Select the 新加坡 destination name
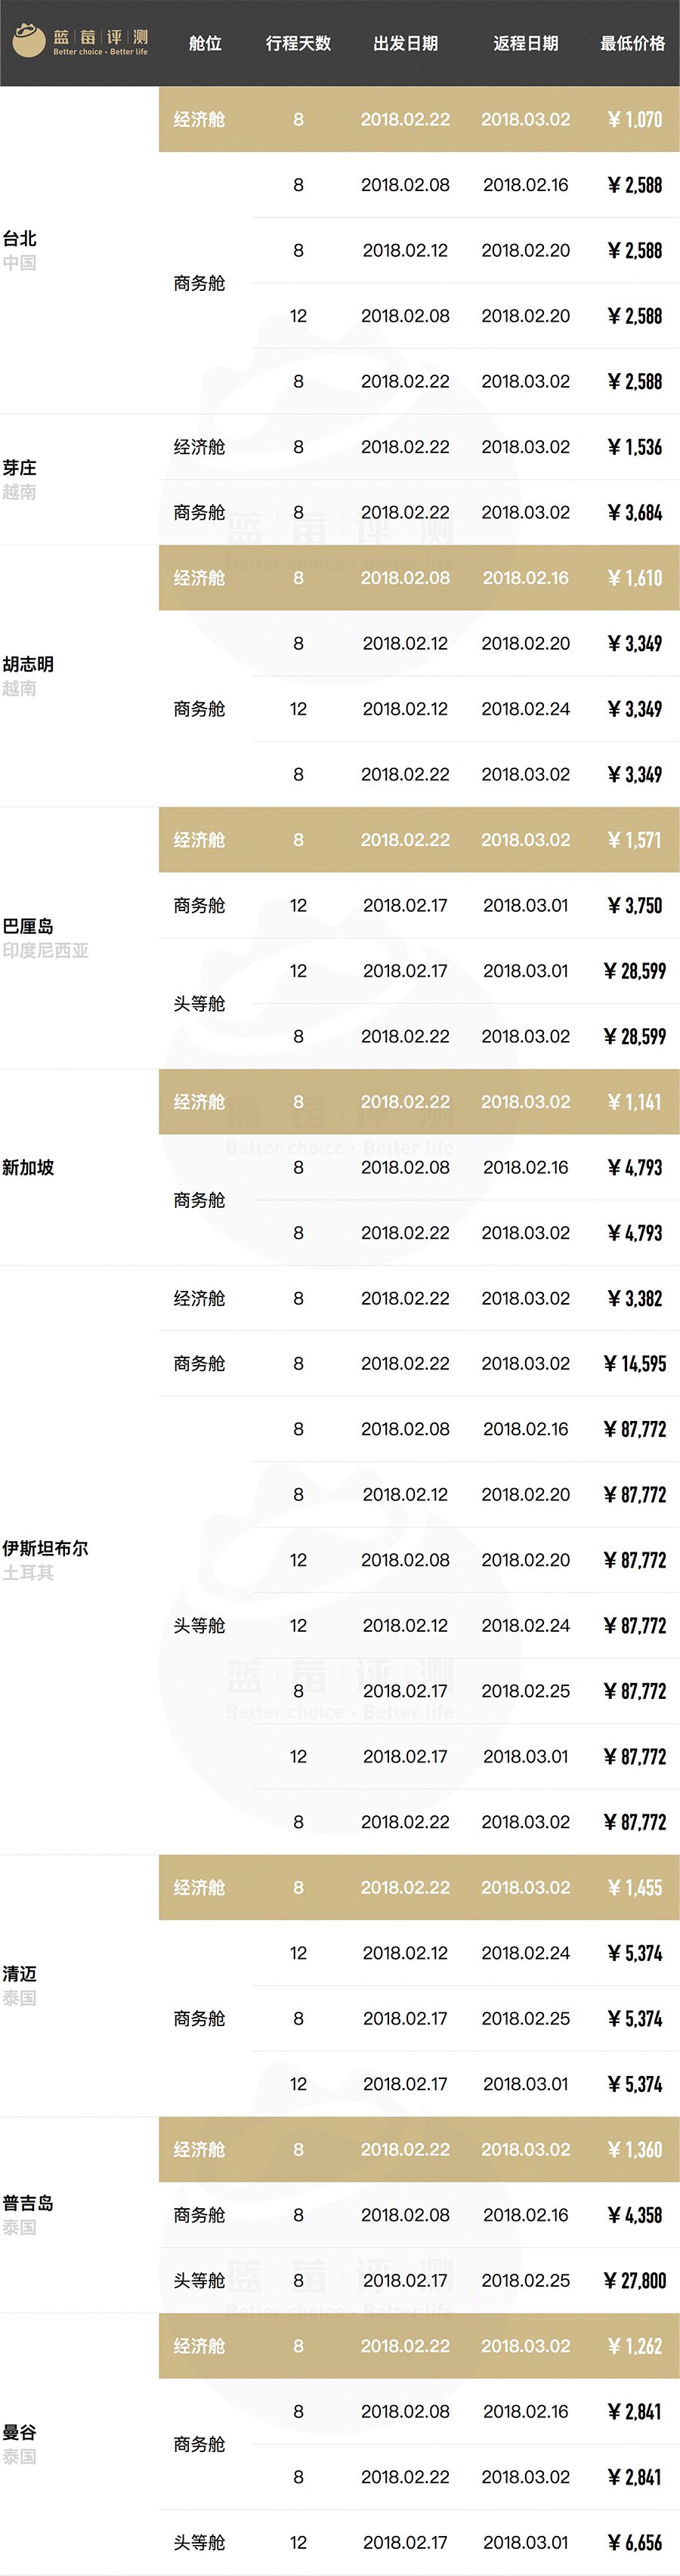 click(x=28, y=1167)
